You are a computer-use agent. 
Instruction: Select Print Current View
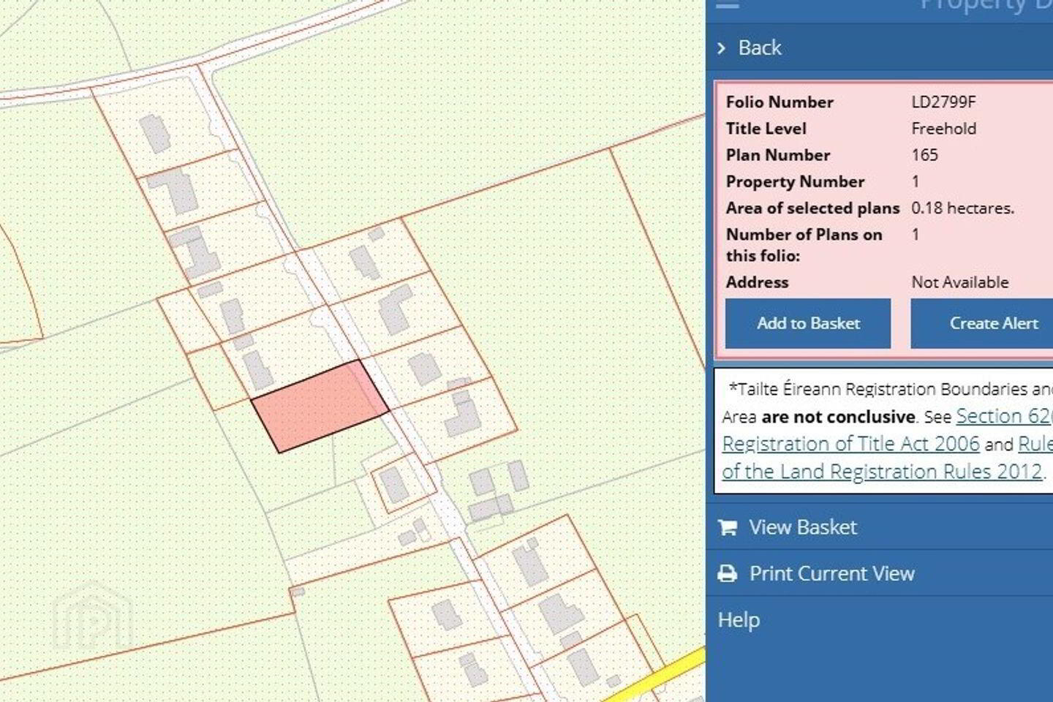pos(831,573)
